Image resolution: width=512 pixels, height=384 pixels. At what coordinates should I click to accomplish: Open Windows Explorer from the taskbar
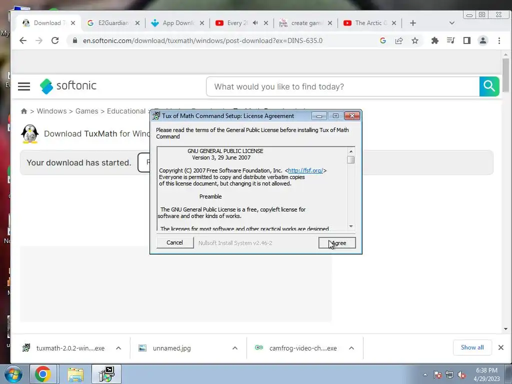pyautogui.click(x=75, y=374)
